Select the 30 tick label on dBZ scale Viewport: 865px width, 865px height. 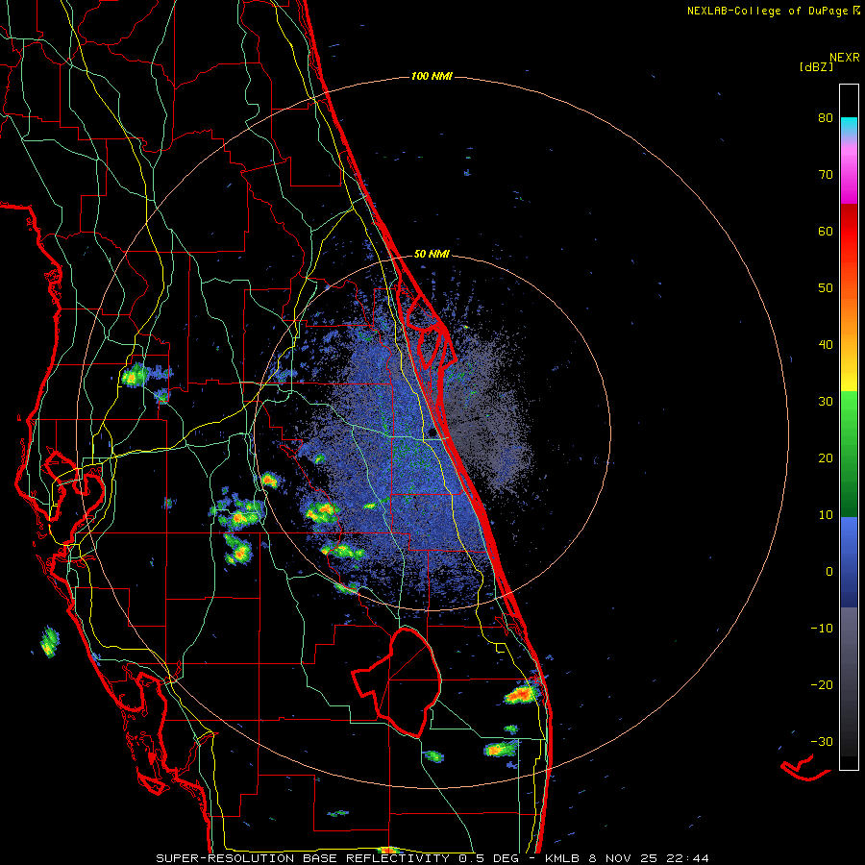click(x=826, y=402)
